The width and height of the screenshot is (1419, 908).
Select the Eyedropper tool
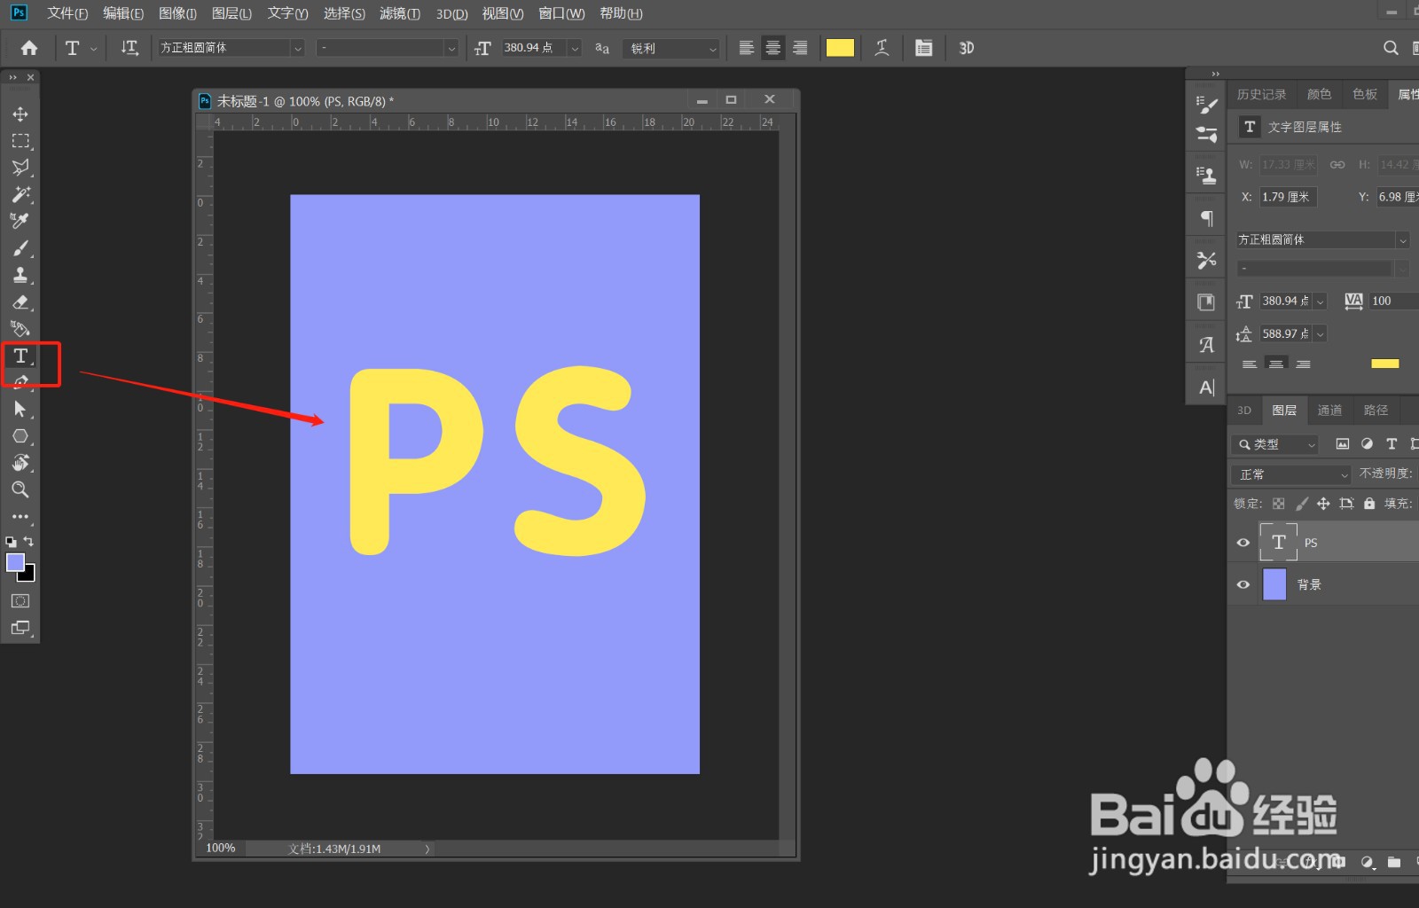pos(20,221)
